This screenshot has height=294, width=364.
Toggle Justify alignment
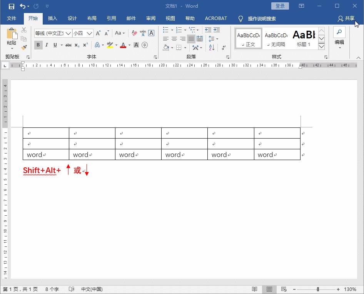(x=191, y=39)
